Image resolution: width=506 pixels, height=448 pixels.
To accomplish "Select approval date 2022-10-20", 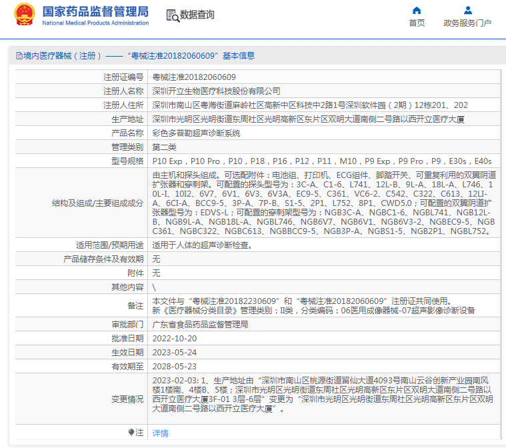I will point(175,339).
